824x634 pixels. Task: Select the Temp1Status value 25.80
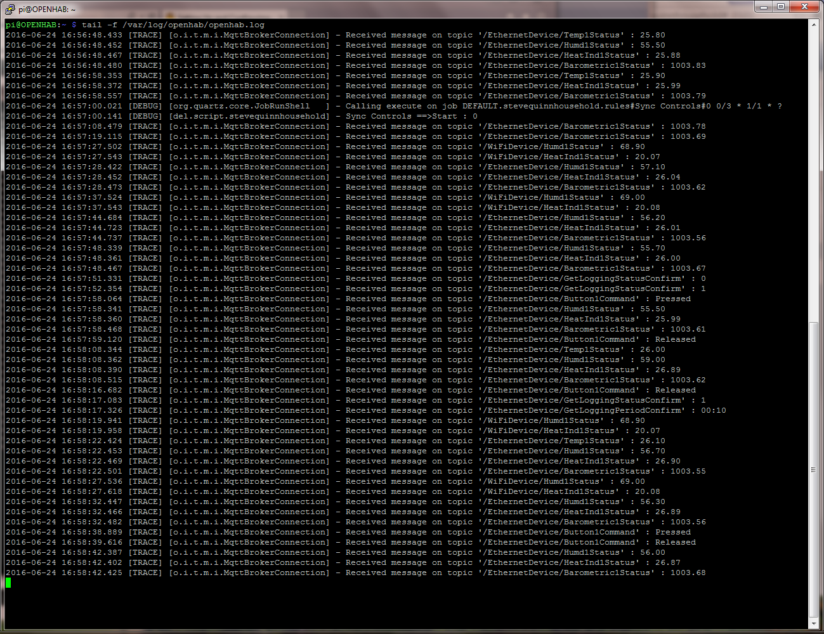coord(653,35)
